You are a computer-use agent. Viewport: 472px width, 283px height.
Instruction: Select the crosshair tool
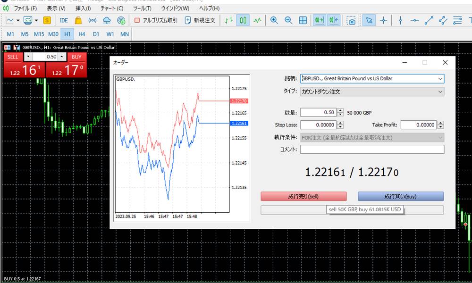(384, 20)
